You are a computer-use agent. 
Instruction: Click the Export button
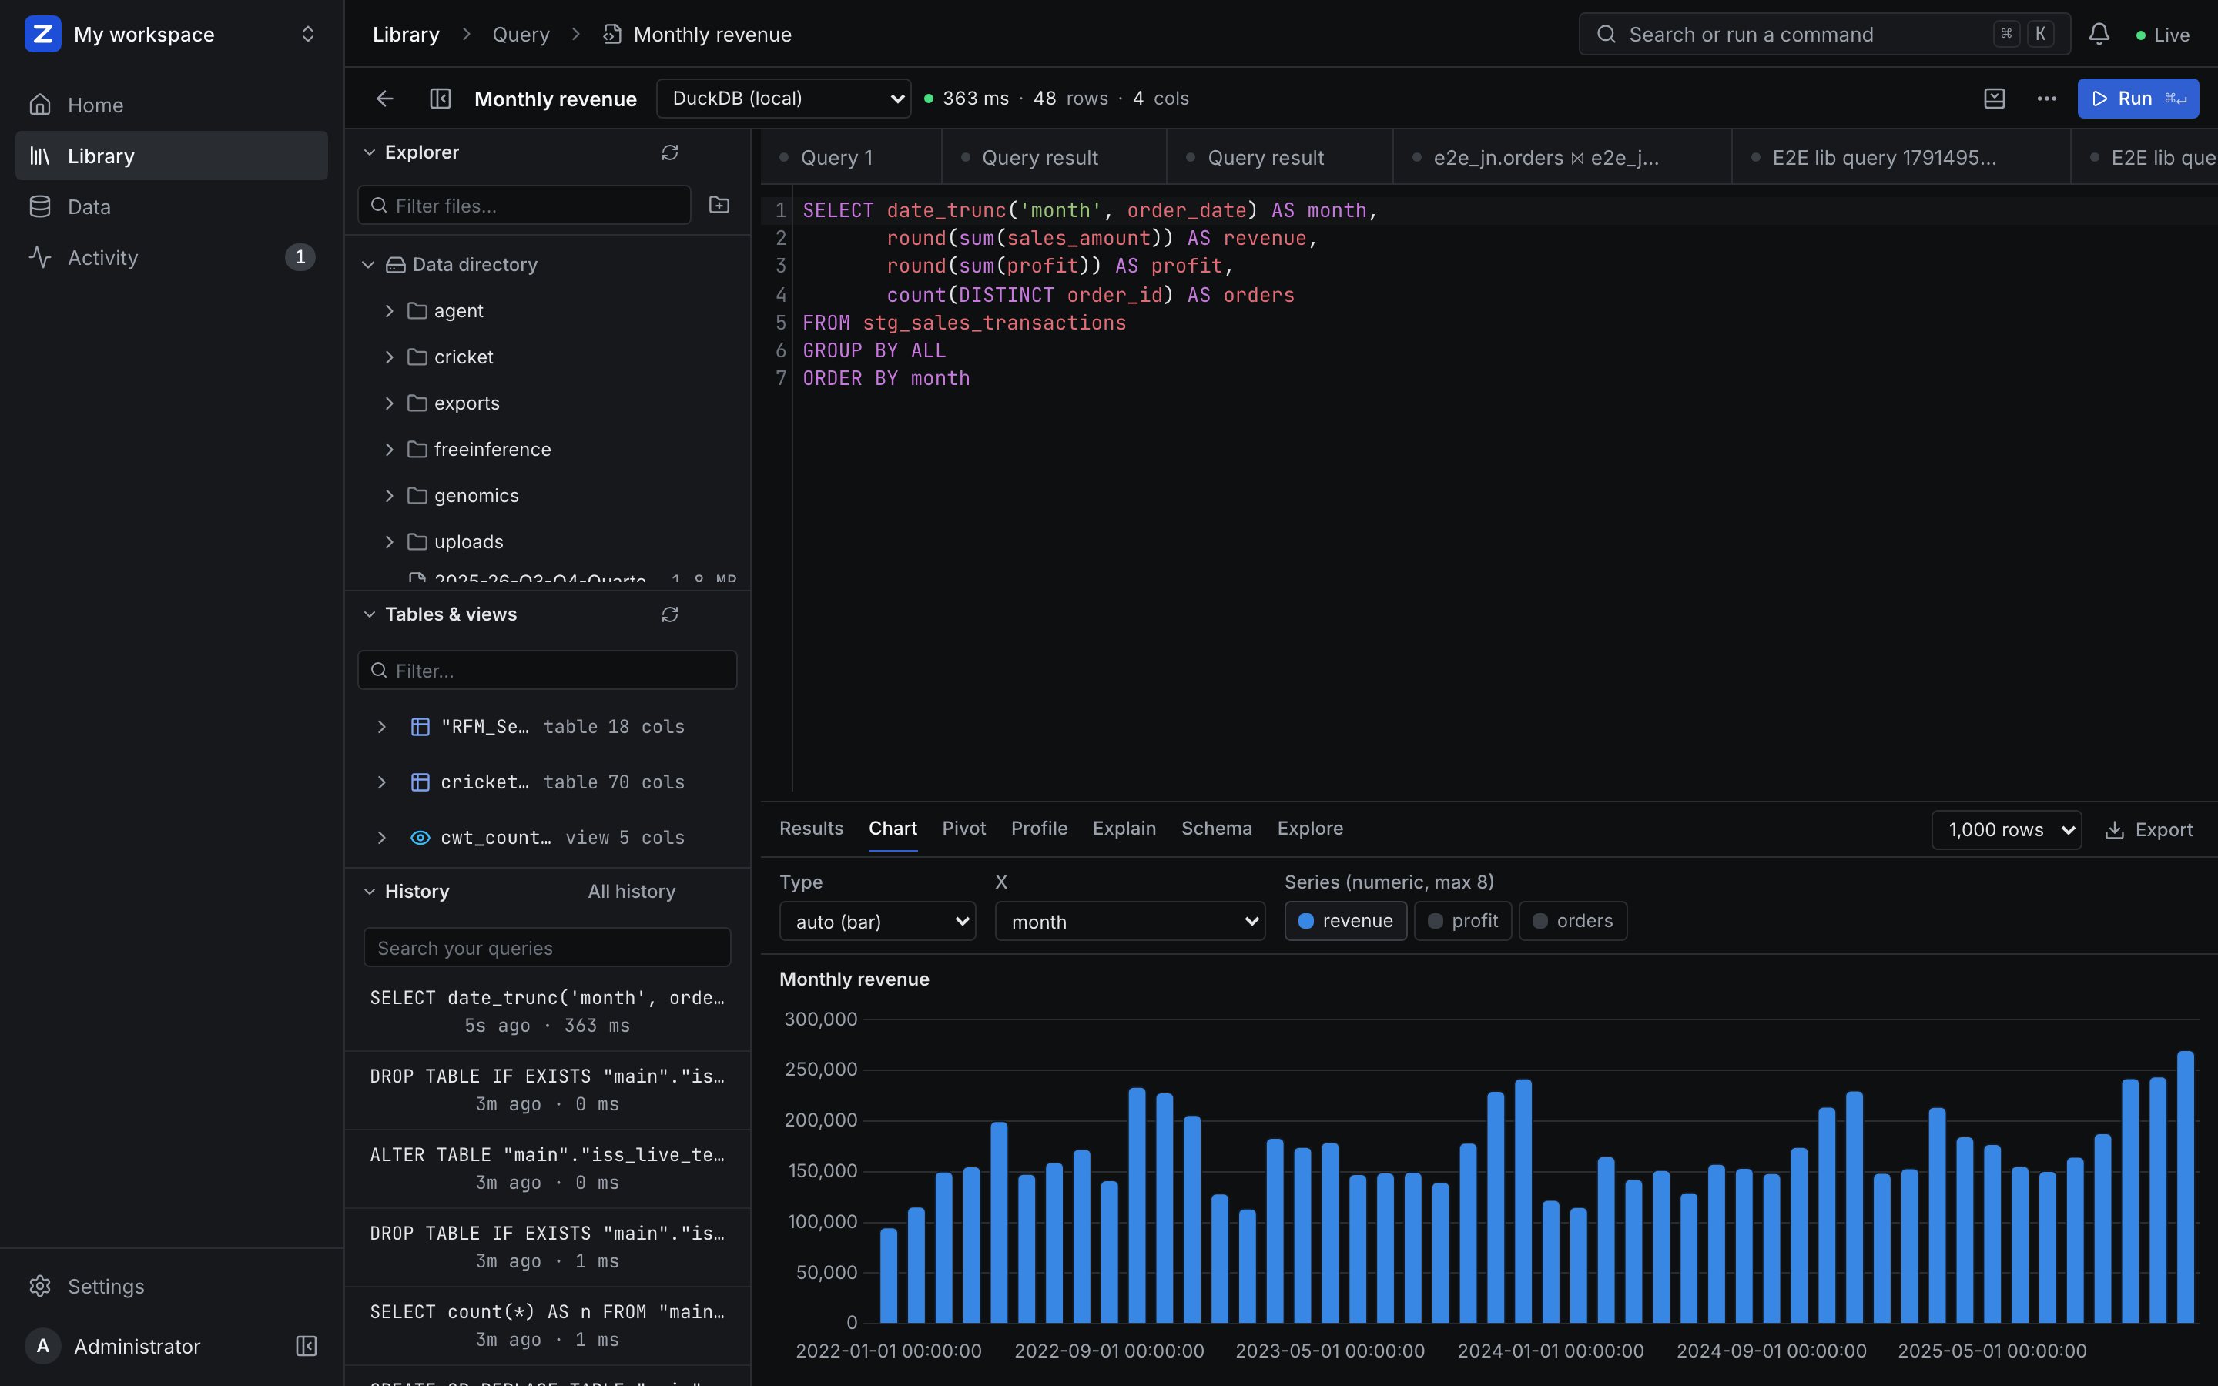point(2149,829)
